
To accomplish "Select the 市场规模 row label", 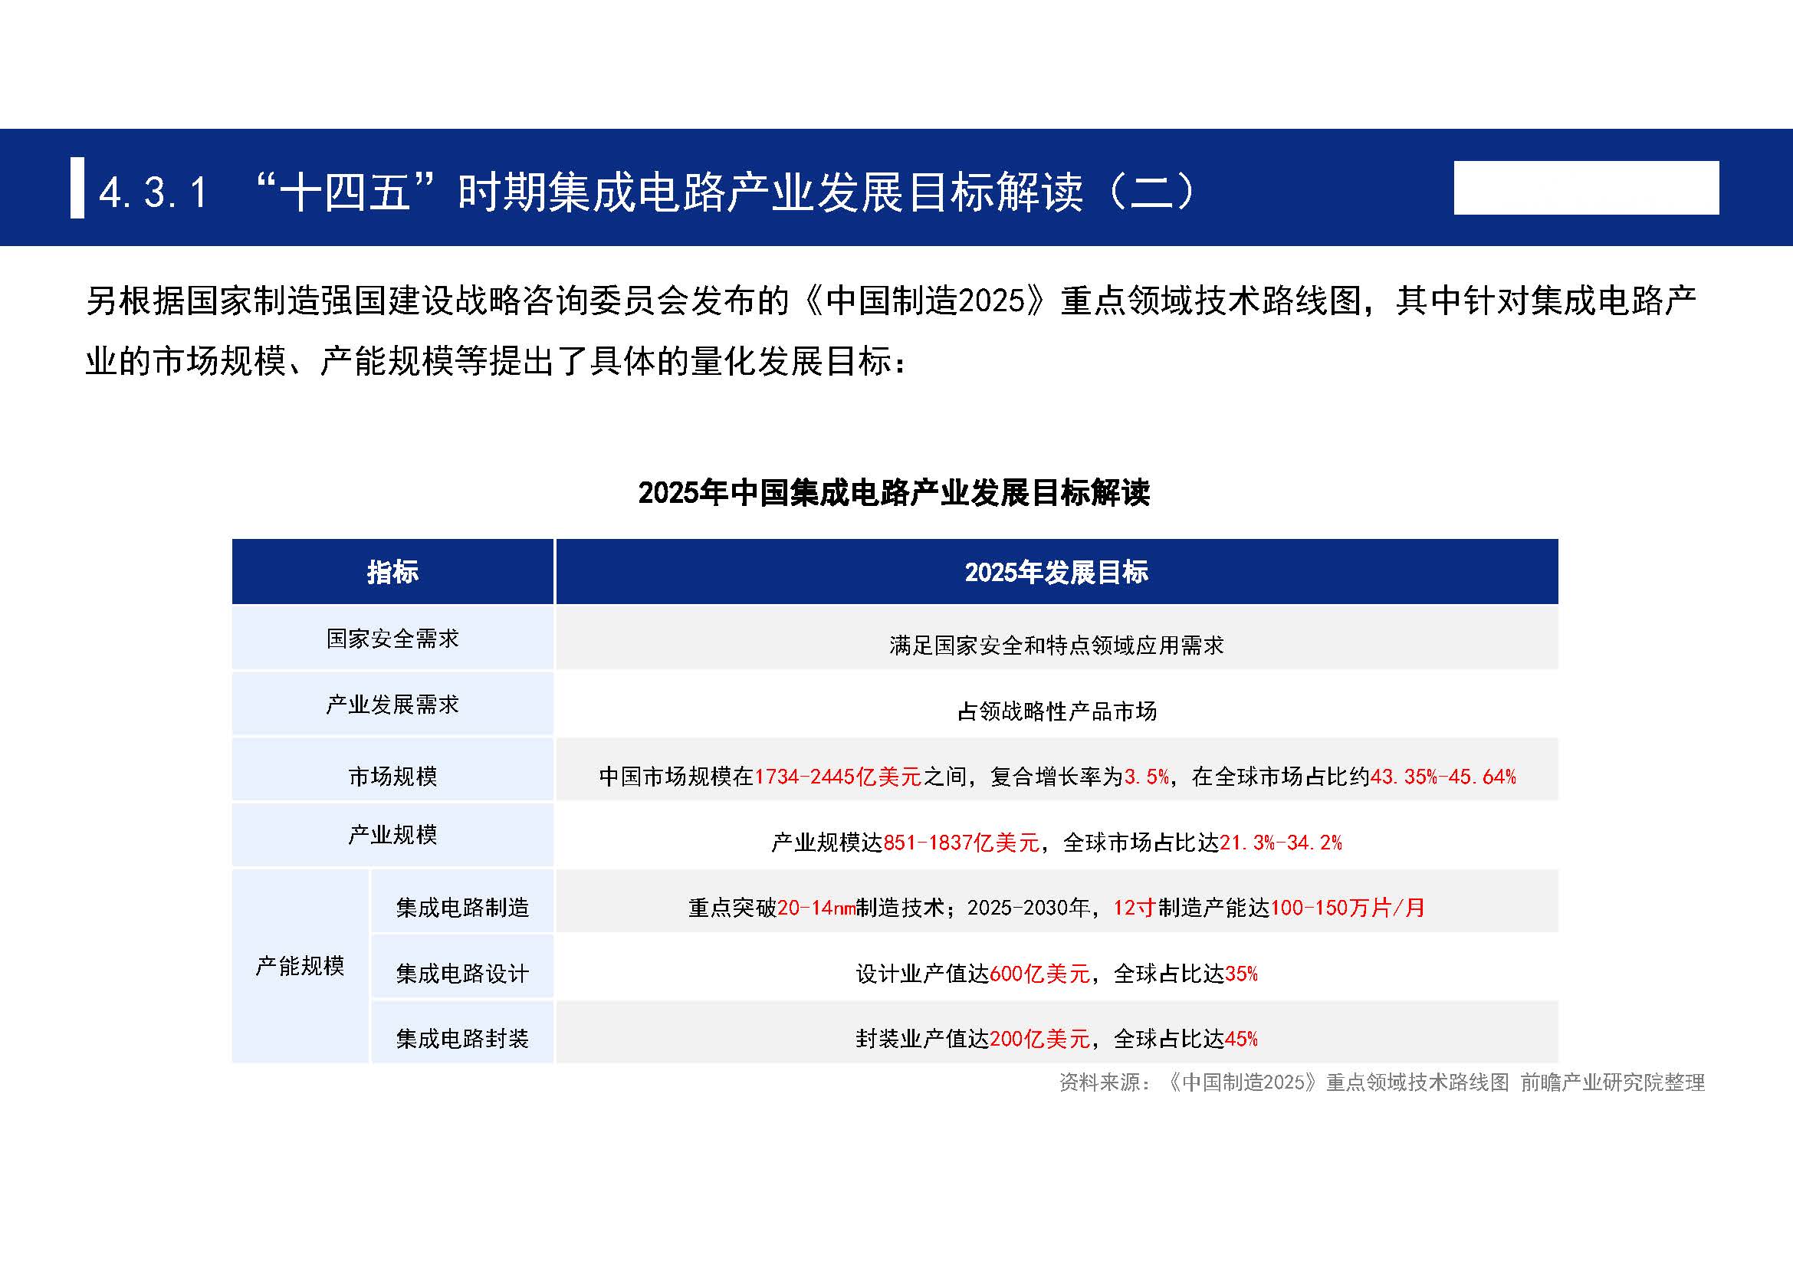I will click(x=392, y=776).
